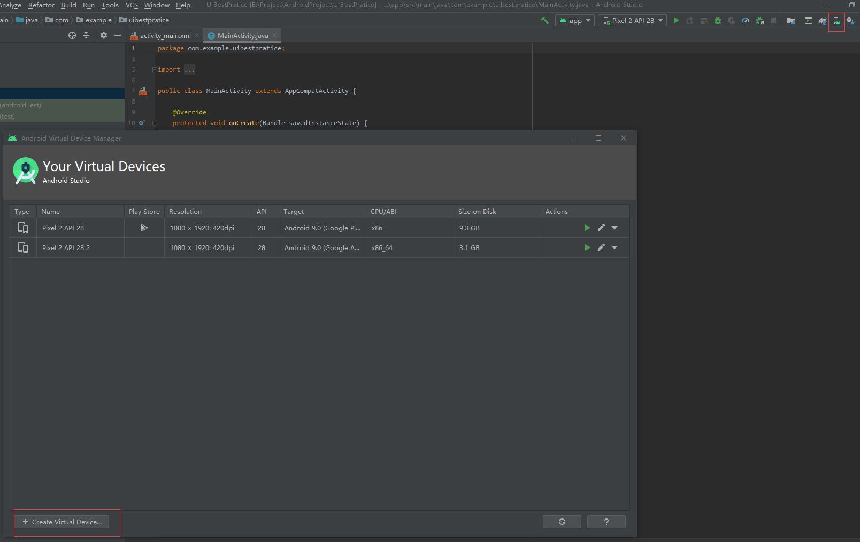Launch Pixel 2 API 28 2 emulator with its play icon
Viewport: 860px width, 542px height.
coord(587,247)
